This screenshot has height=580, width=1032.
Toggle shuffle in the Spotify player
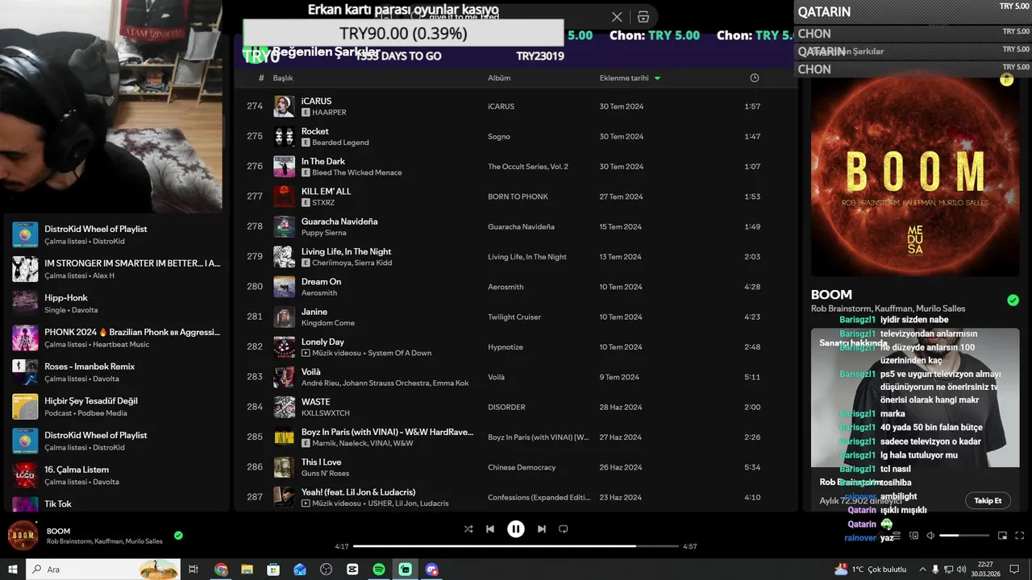[468, 529]
